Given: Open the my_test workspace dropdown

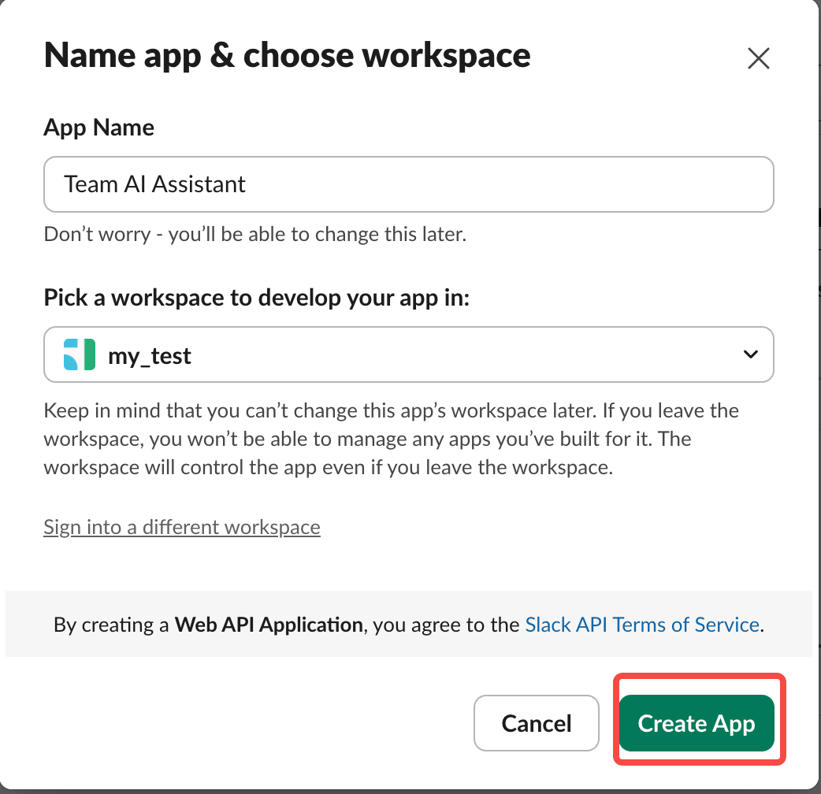Looking at the screenshot, I should [408, 354].
